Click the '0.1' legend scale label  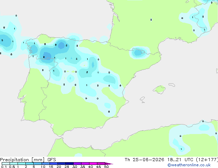(x=4, y=167)
